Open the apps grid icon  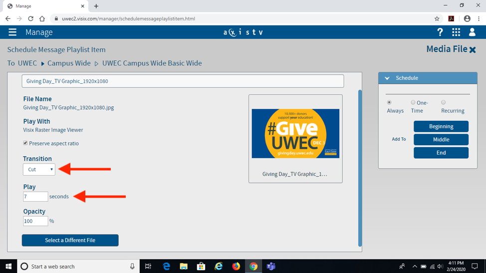pos(456,32)
